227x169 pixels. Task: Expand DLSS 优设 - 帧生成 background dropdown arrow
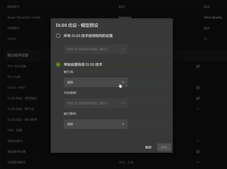point(198,109)
